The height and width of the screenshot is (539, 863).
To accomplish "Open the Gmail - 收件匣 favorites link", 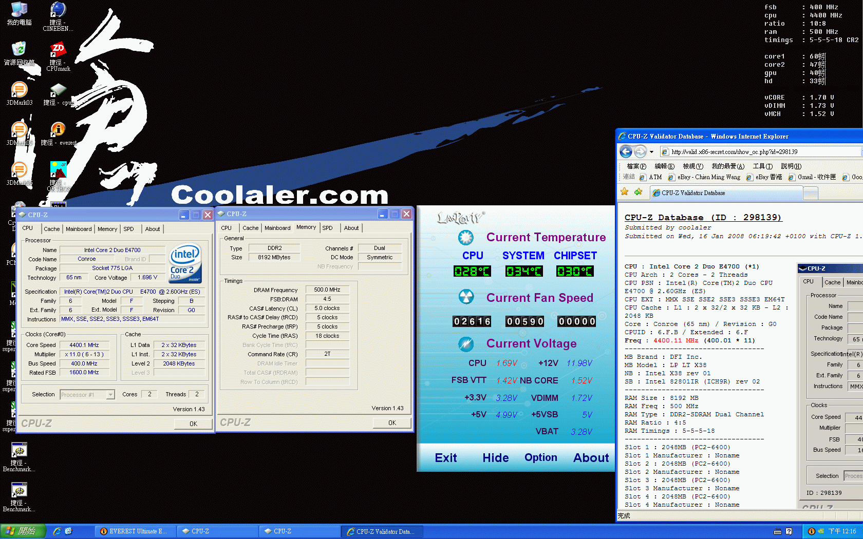I will pos(812,177).
